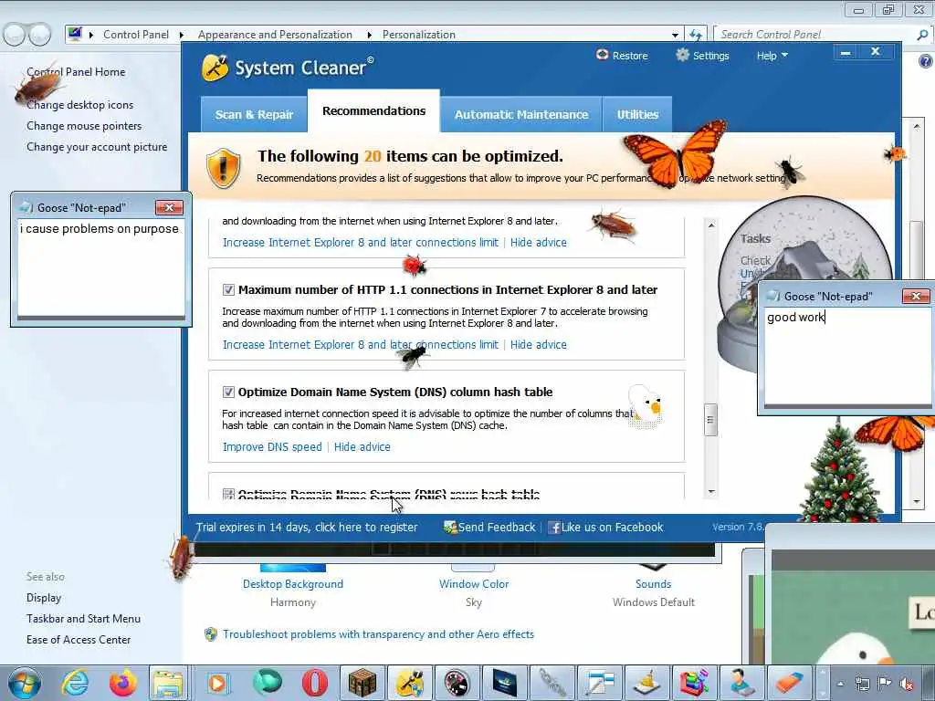
Task: Click Appearance and Personalization breadcrumb
Action: (x=275, y=35)
